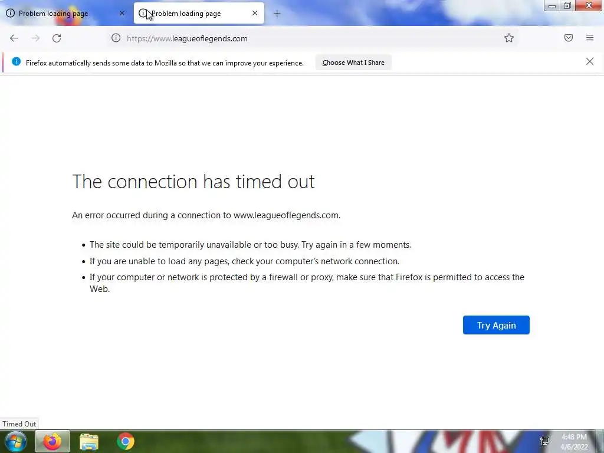Viewport: 604px width, 453px height.
Task: Click the bullet about firewall or proxy
Action: [x=307, y=283]
